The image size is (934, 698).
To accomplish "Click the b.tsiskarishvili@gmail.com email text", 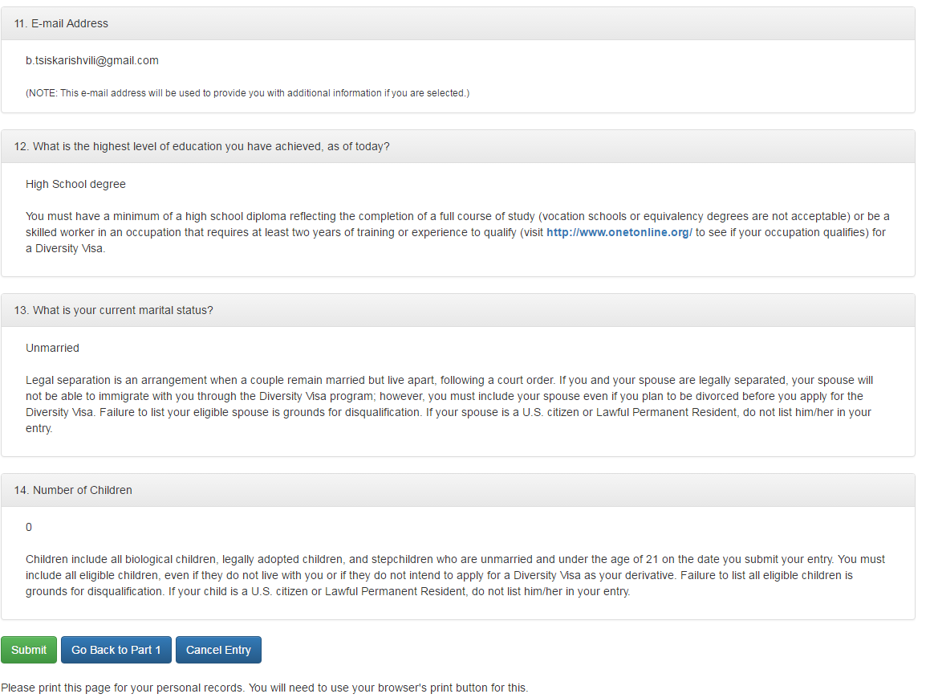I will [x=92, y=60].
